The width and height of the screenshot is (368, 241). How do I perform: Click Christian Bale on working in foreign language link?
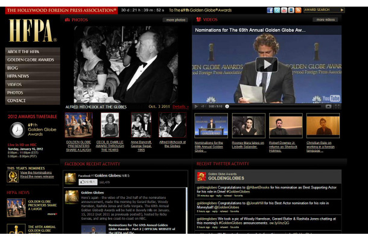(320, 146)
